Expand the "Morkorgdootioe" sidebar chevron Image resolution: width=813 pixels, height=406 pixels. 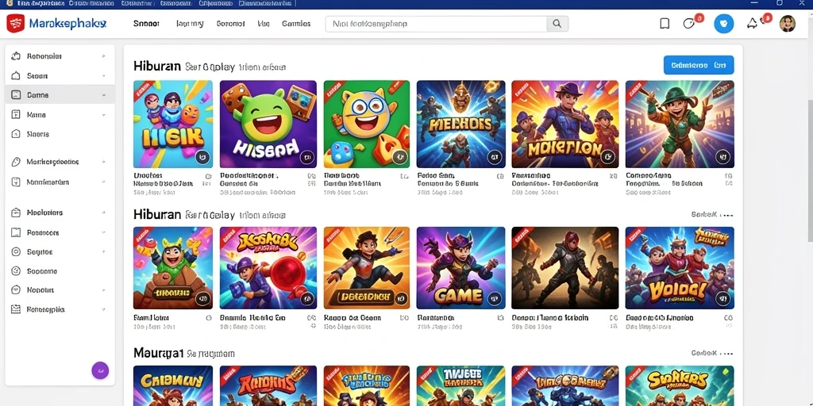tap(104, 162)
